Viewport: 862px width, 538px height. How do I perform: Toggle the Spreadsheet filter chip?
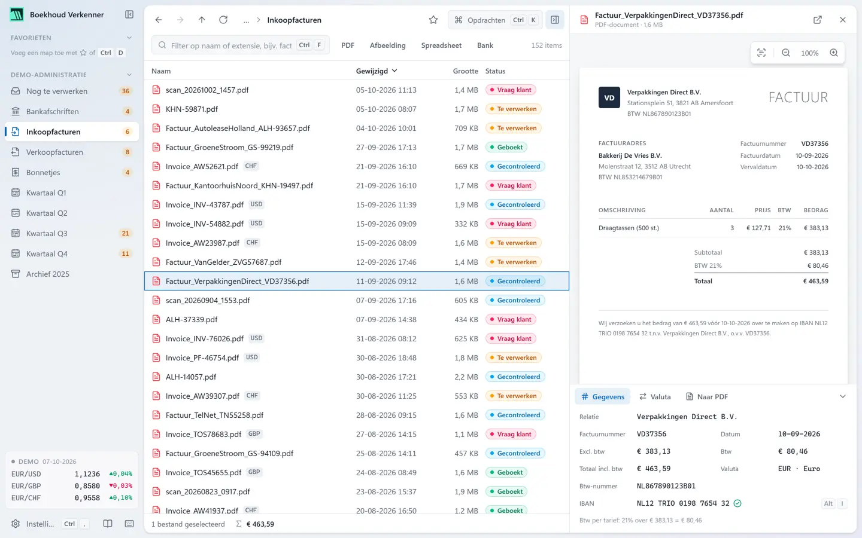coord(441,45)
